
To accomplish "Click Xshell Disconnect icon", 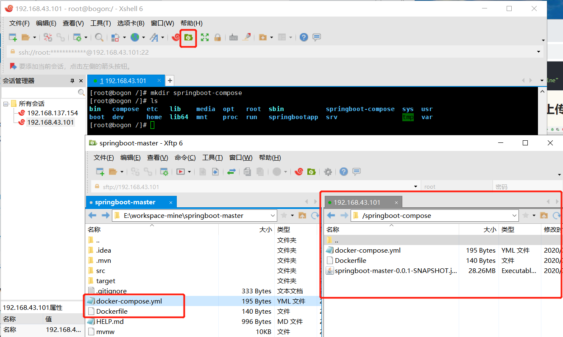I will [48, 37].
